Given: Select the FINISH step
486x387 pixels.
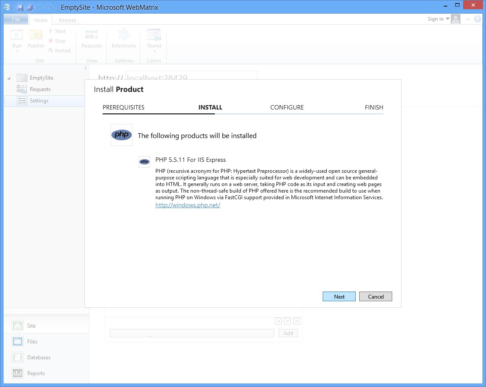Looking at the screenshot, I should [374, 107].
